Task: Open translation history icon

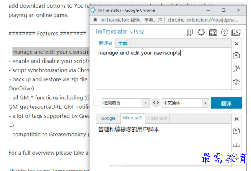Action: 213,32
